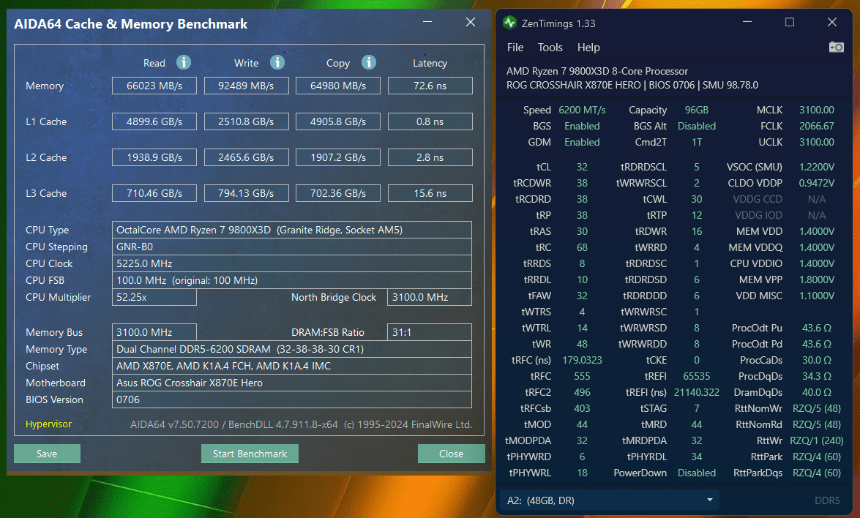The image size is (860, 518).
Task: Close the ZenTimings window
Action: 832,22
